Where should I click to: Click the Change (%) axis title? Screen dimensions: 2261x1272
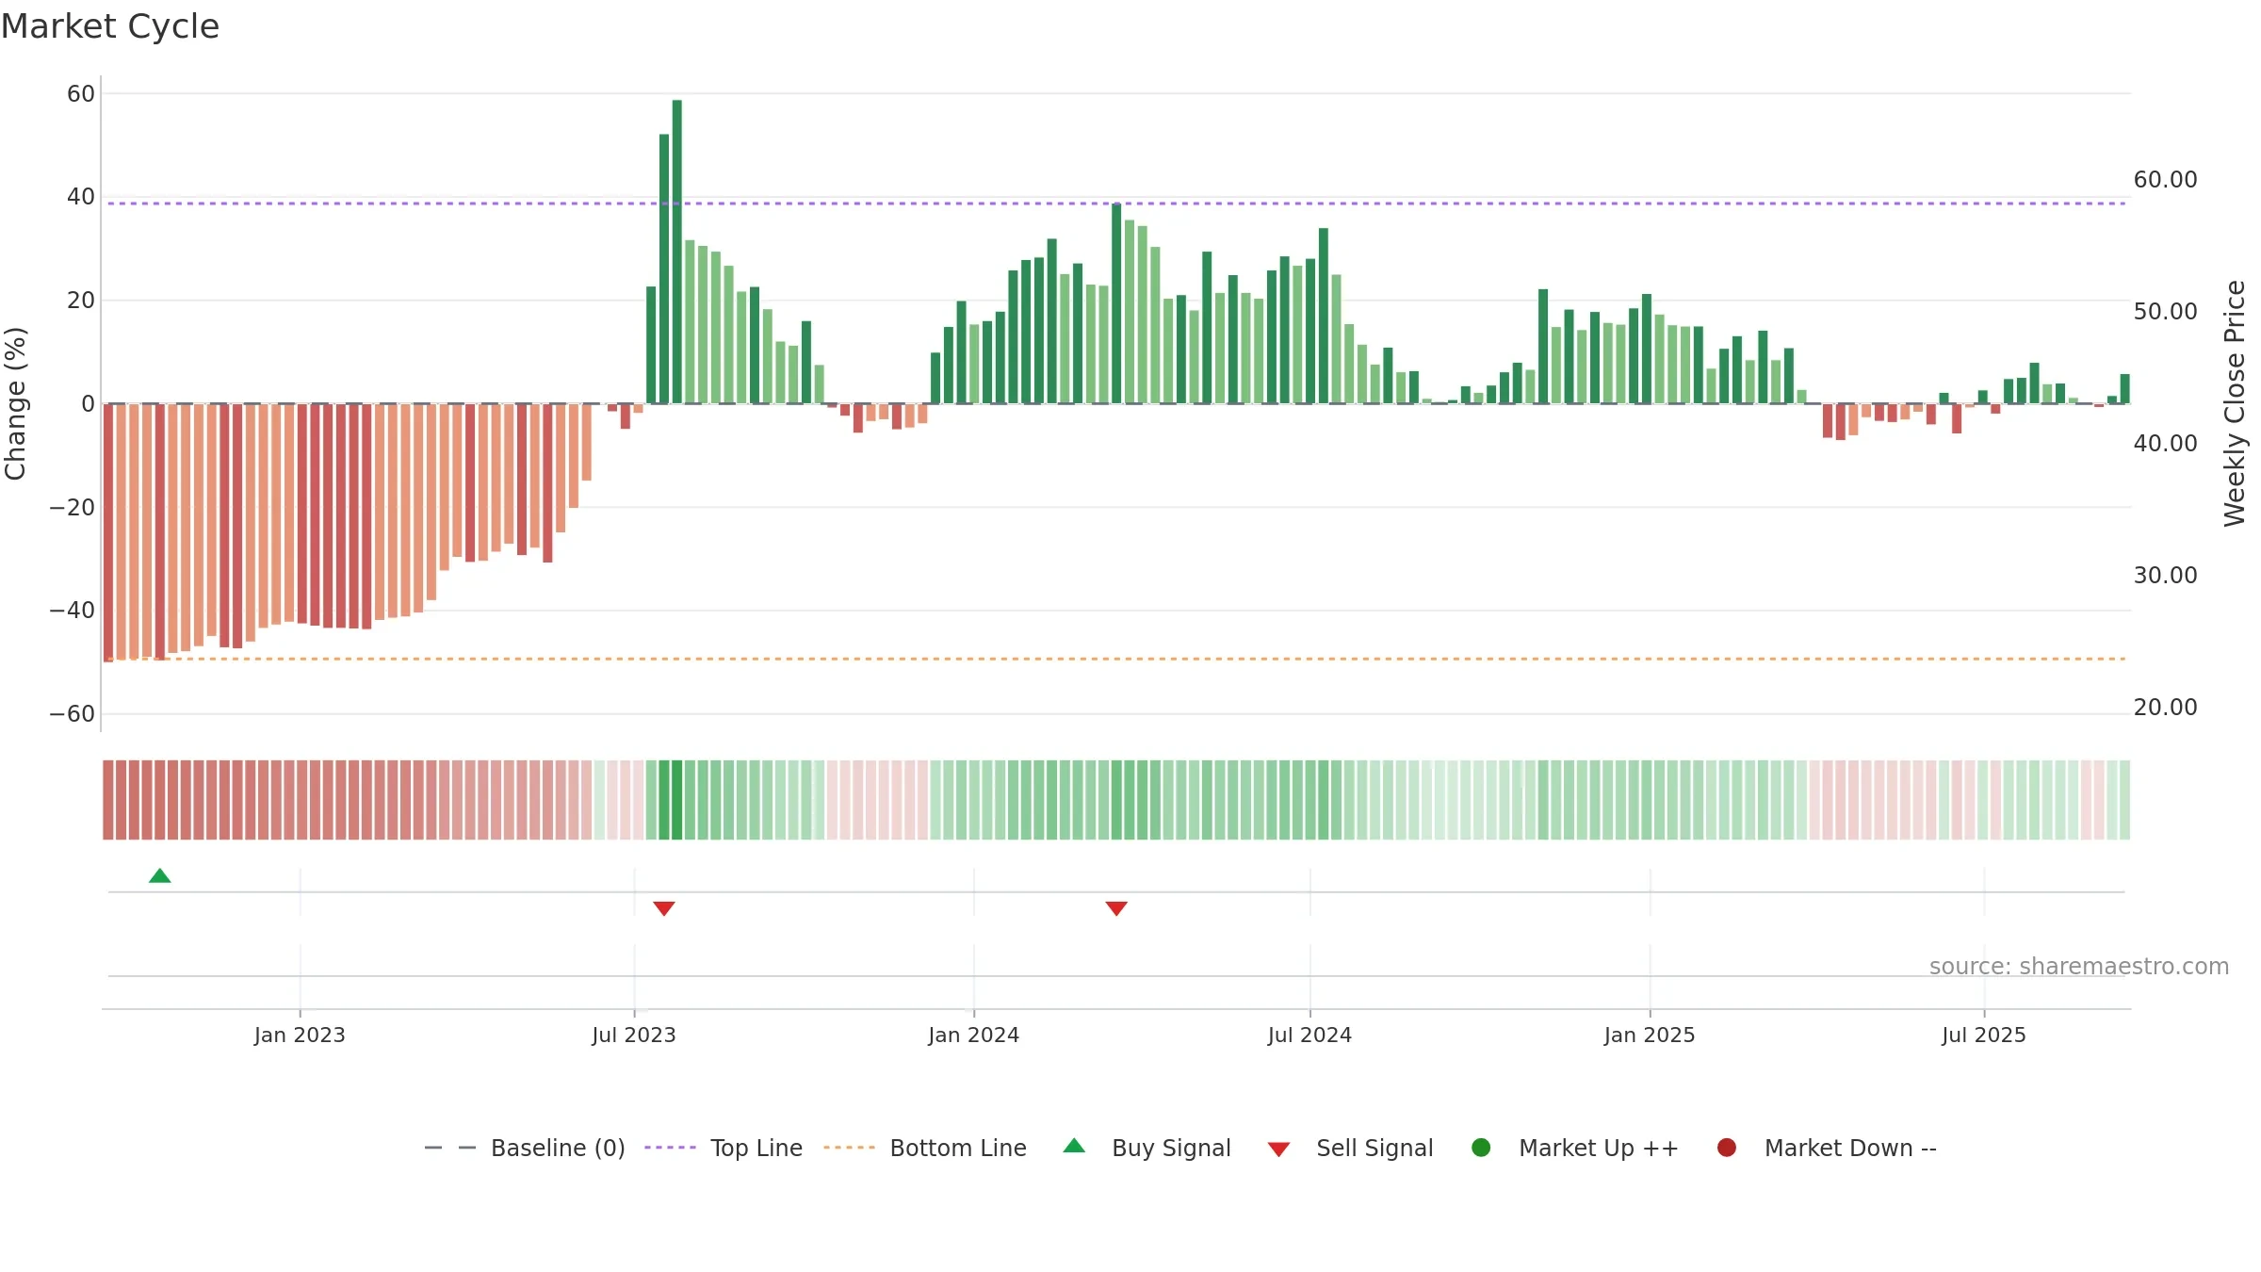pos(16,403)
